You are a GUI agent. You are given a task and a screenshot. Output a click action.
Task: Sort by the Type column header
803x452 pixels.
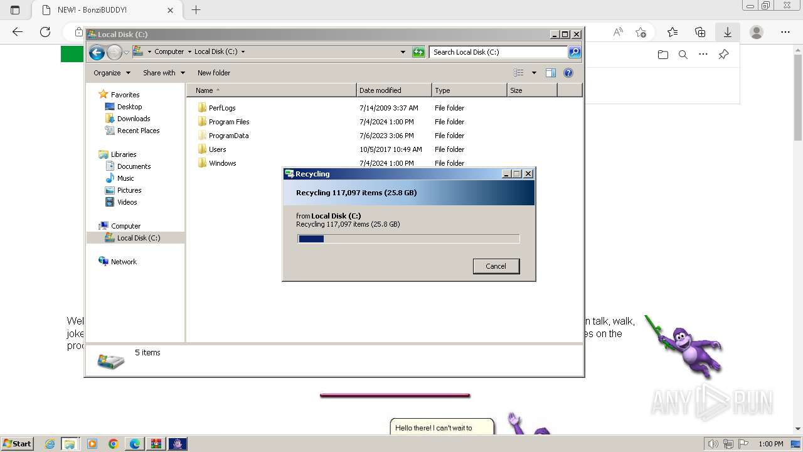click(469, 90)
